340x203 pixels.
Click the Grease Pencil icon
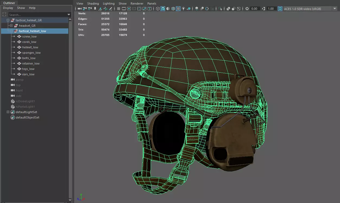(x=111, y=9)
